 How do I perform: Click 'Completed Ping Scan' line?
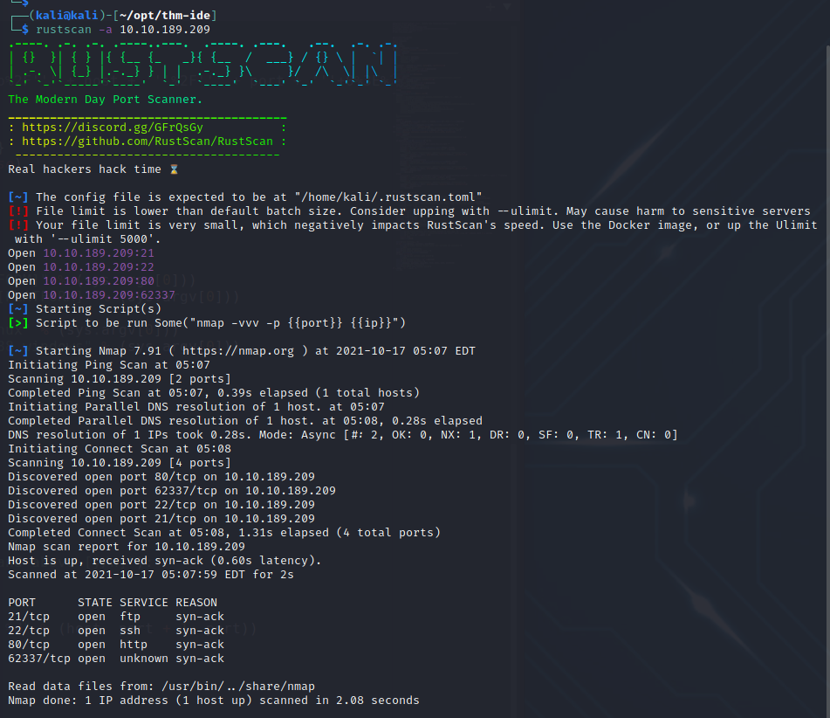214,393
